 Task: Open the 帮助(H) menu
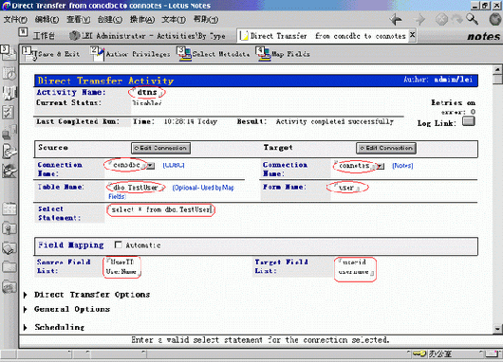point(206,20)
